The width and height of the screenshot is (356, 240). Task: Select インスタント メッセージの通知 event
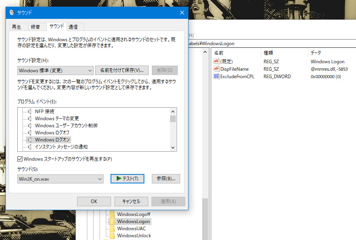pyautogui.click(x=61, y=147)
